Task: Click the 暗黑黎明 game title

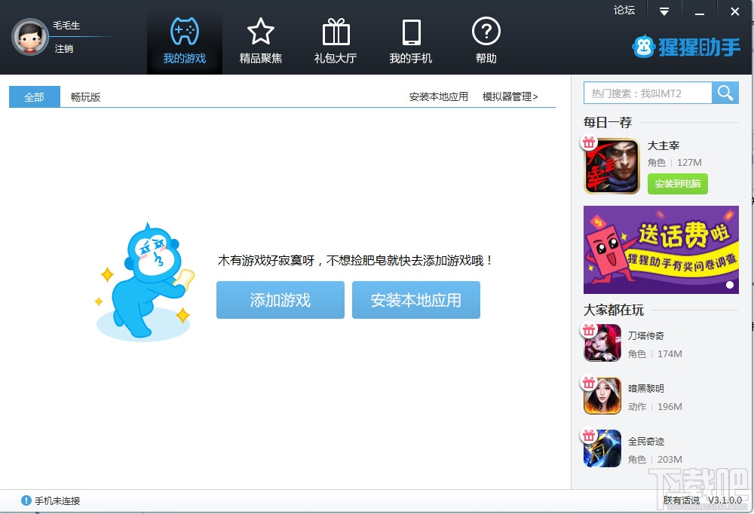Action: (x=646, y=388)
